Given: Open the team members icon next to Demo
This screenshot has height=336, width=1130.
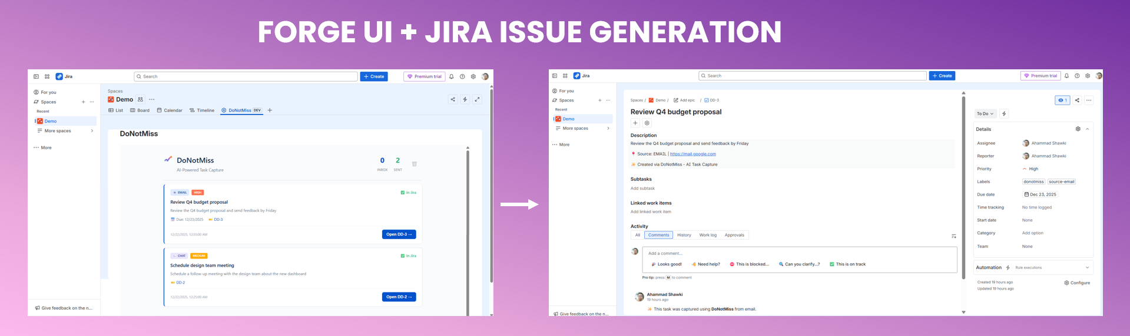Looking at the screenshot, I should [140, 99].
